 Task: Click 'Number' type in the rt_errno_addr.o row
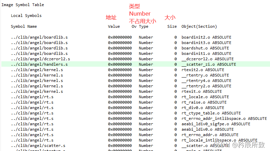click(x=146, y=135)
